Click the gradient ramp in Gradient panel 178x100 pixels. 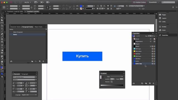(x=112, y=85)
